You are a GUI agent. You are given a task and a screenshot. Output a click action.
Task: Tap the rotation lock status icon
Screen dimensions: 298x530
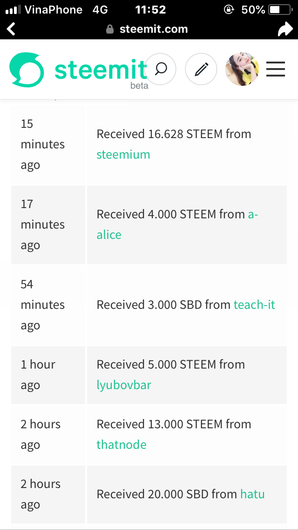229,9
